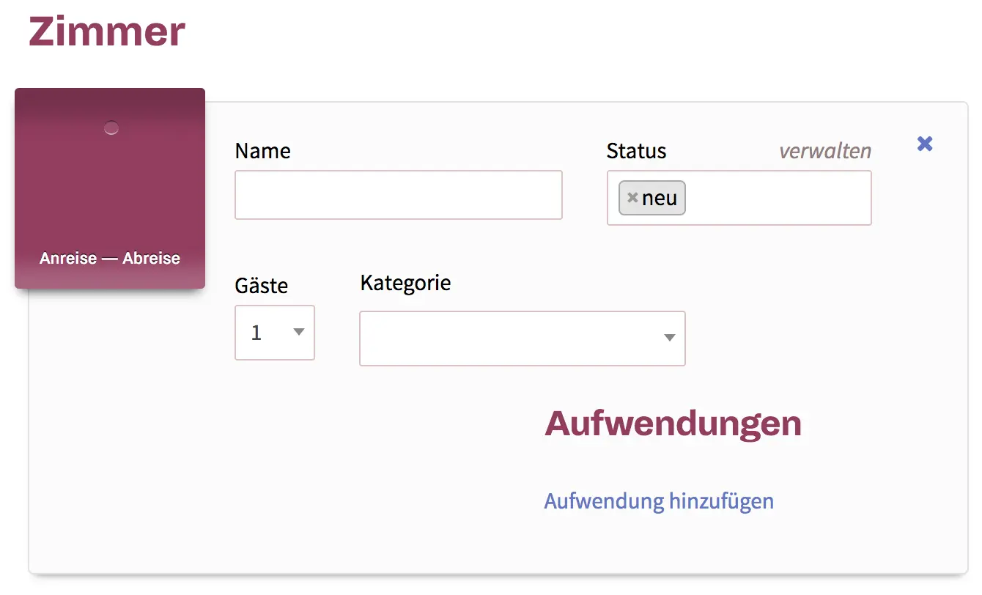This screenshot has width=982, height=595.
Task: Select the purple room date card
Action: pyautogui.click(x=110, y=191)
